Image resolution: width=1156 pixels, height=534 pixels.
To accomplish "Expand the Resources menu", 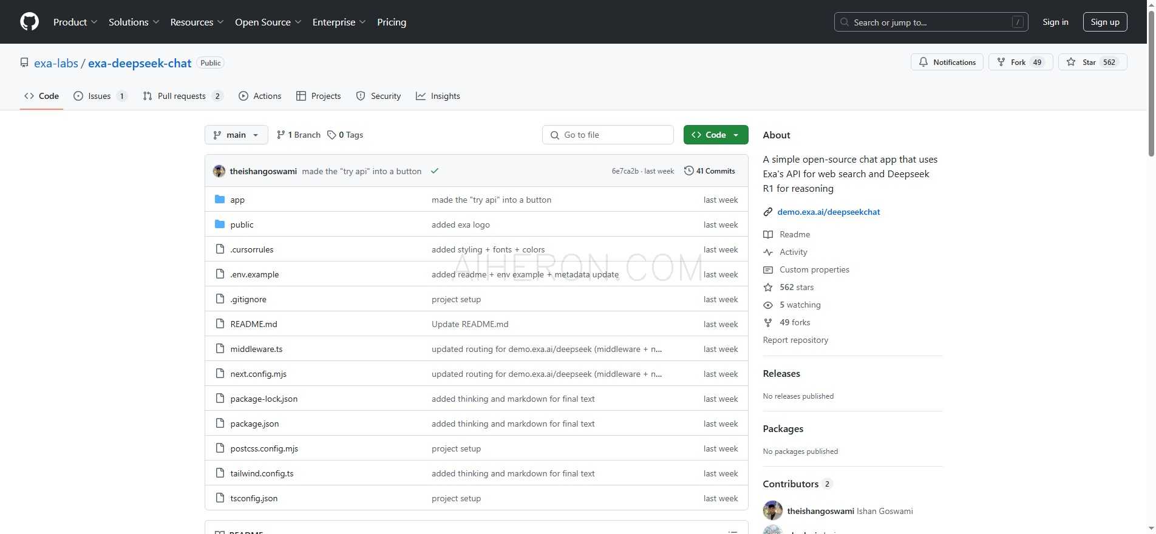I will coord(197,22).
